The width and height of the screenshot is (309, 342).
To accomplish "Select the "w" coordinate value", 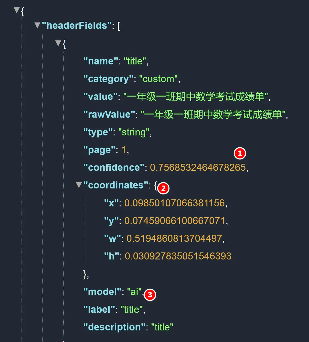I will [174, 238].
